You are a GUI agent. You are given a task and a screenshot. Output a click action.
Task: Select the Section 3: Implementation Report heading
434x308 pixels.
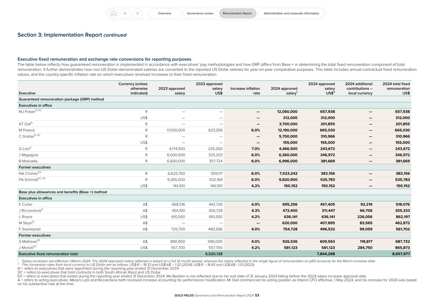coord(72,35)
